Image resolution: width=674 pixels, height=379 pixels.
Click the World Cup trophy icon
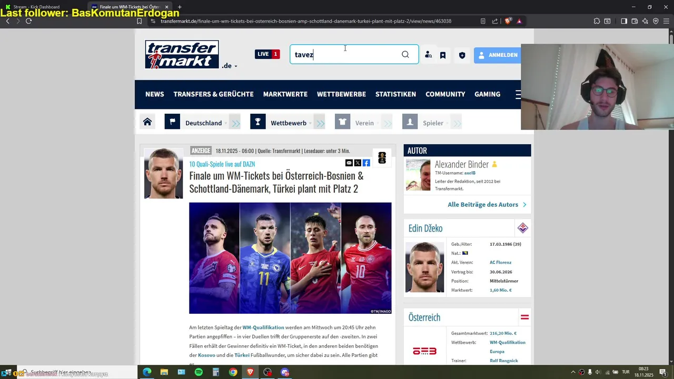[382, 157]
